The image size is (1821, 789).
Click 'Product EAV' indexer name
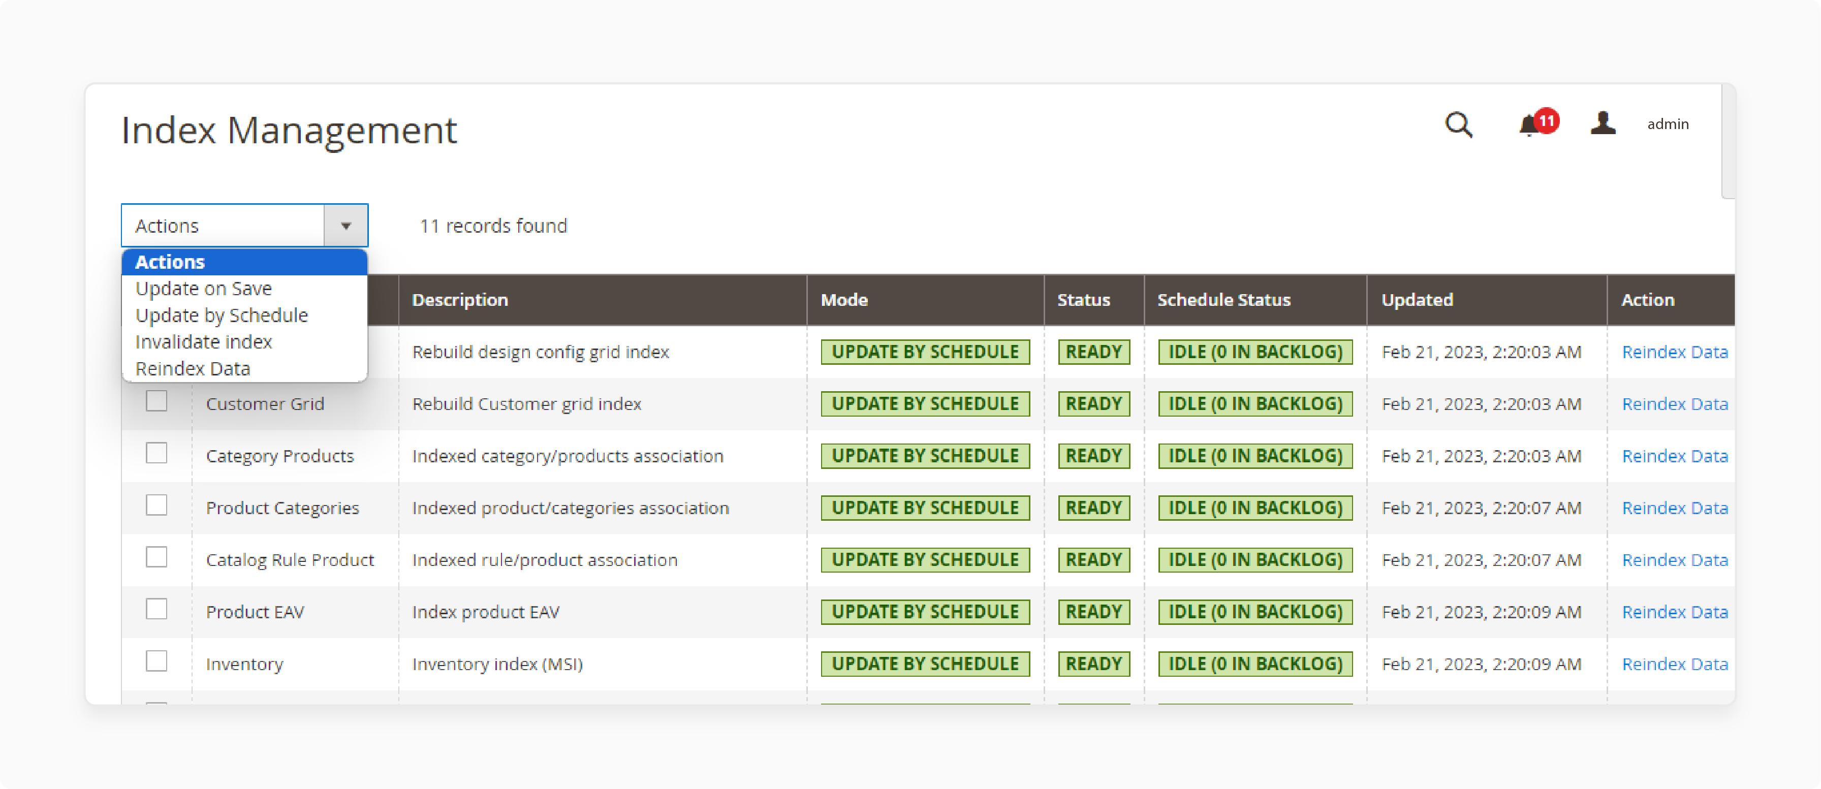[255, 612]
